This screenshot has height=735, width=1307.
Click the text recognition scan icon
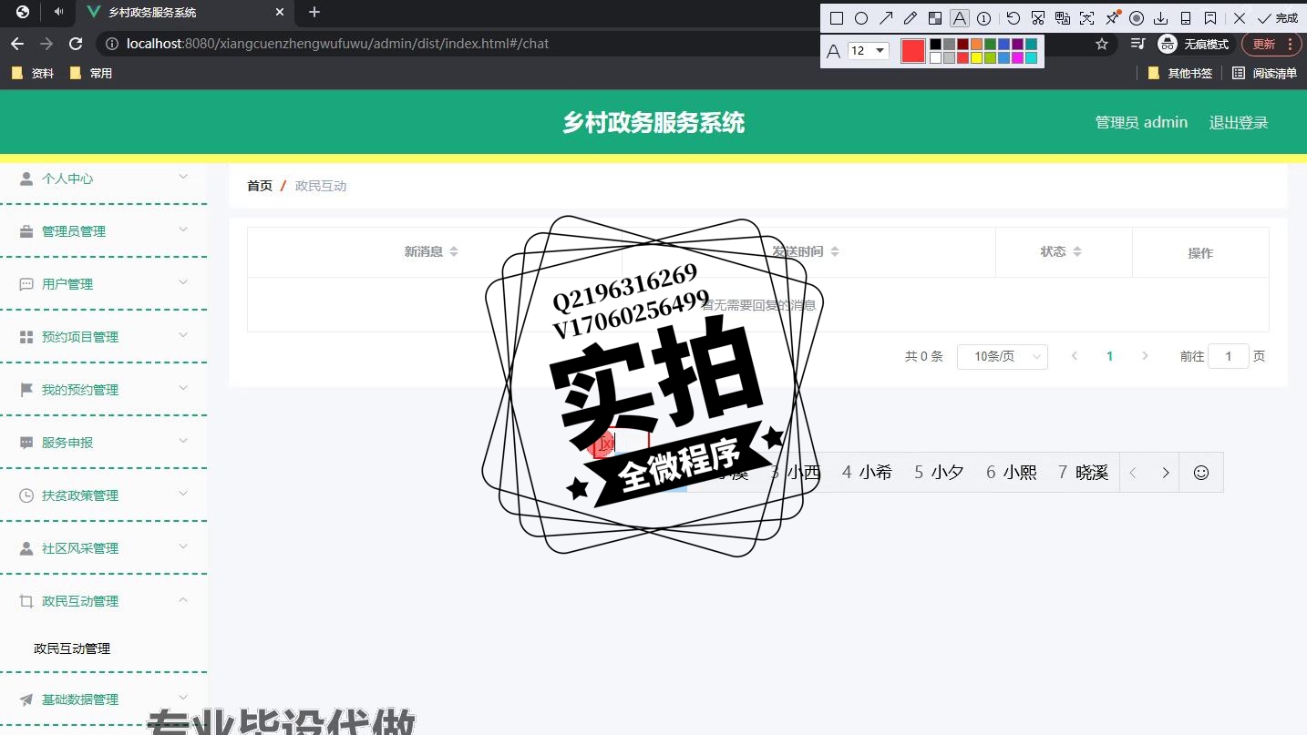pos(1087,18)
